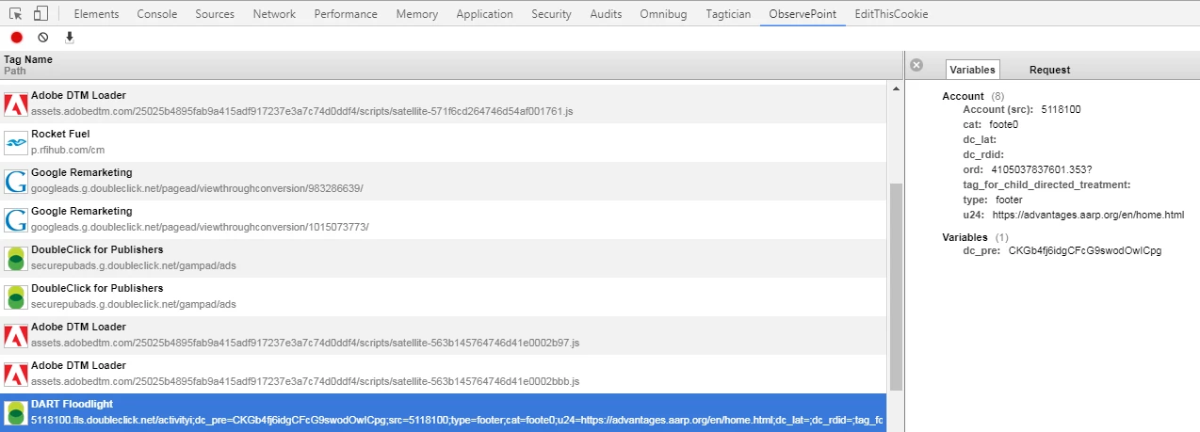
Task: Click the tag_for_child_directed_treatment label
Action: [x=1046, y=184]
